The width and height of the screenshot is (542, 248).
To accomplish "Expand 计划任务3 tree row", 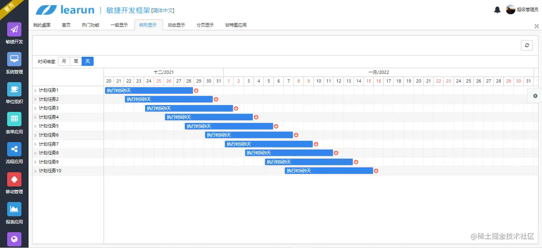I will (x=35, y=108).
